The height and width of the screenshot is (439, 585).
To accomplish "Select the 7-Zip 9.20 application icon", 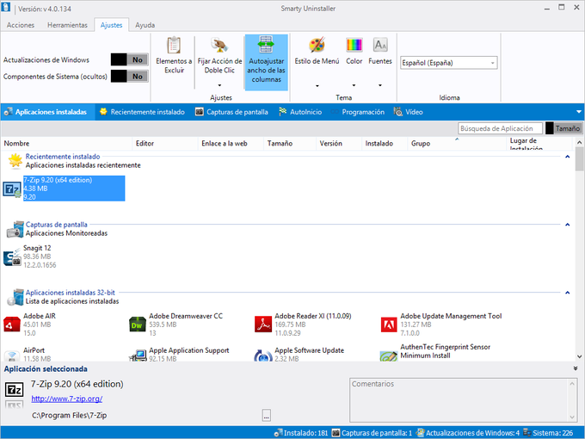I will [12, 189].
